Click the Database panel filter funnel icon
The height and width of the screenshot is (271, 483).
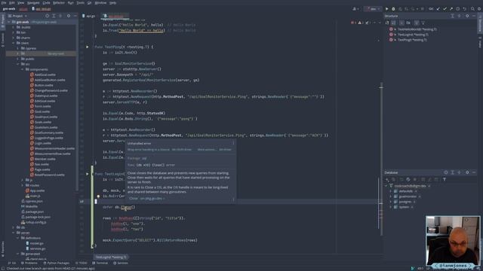coord(445,179)
